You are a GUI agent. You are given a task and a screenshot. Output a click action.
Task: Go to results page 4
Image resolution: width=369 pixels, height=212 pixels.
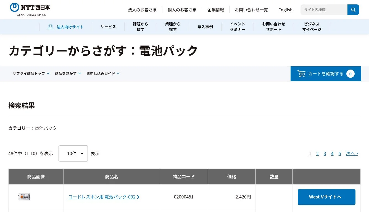[332, 153]
